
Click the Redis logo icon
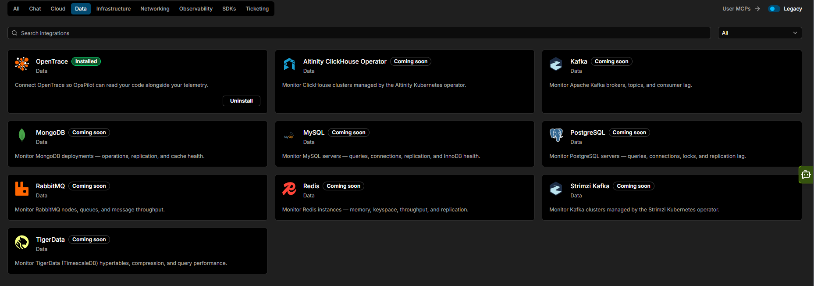(289, 189)
